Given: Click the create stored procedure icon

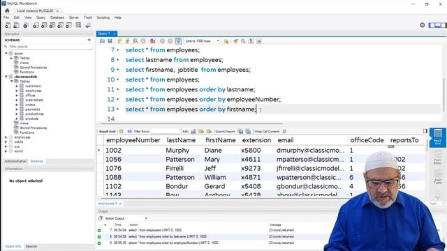Looking at the screenshot, I should [x=61, y=25].
